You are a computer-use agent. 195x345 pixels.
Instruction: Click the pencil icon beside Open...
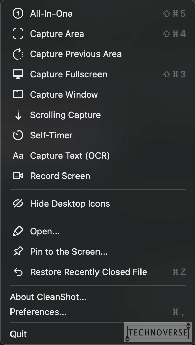[18, 231]
